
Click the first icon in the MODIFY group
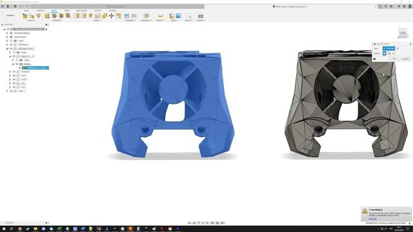(x=77, y=15)
